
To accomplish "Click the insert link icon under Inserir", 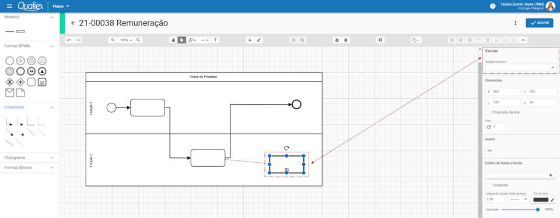I will [x=490, y=151].
